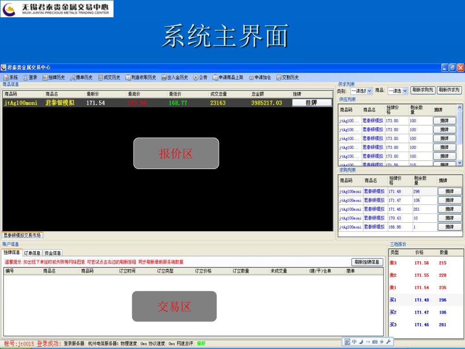
Task: Click the 最新价 column header
Action: click(105, 94)
